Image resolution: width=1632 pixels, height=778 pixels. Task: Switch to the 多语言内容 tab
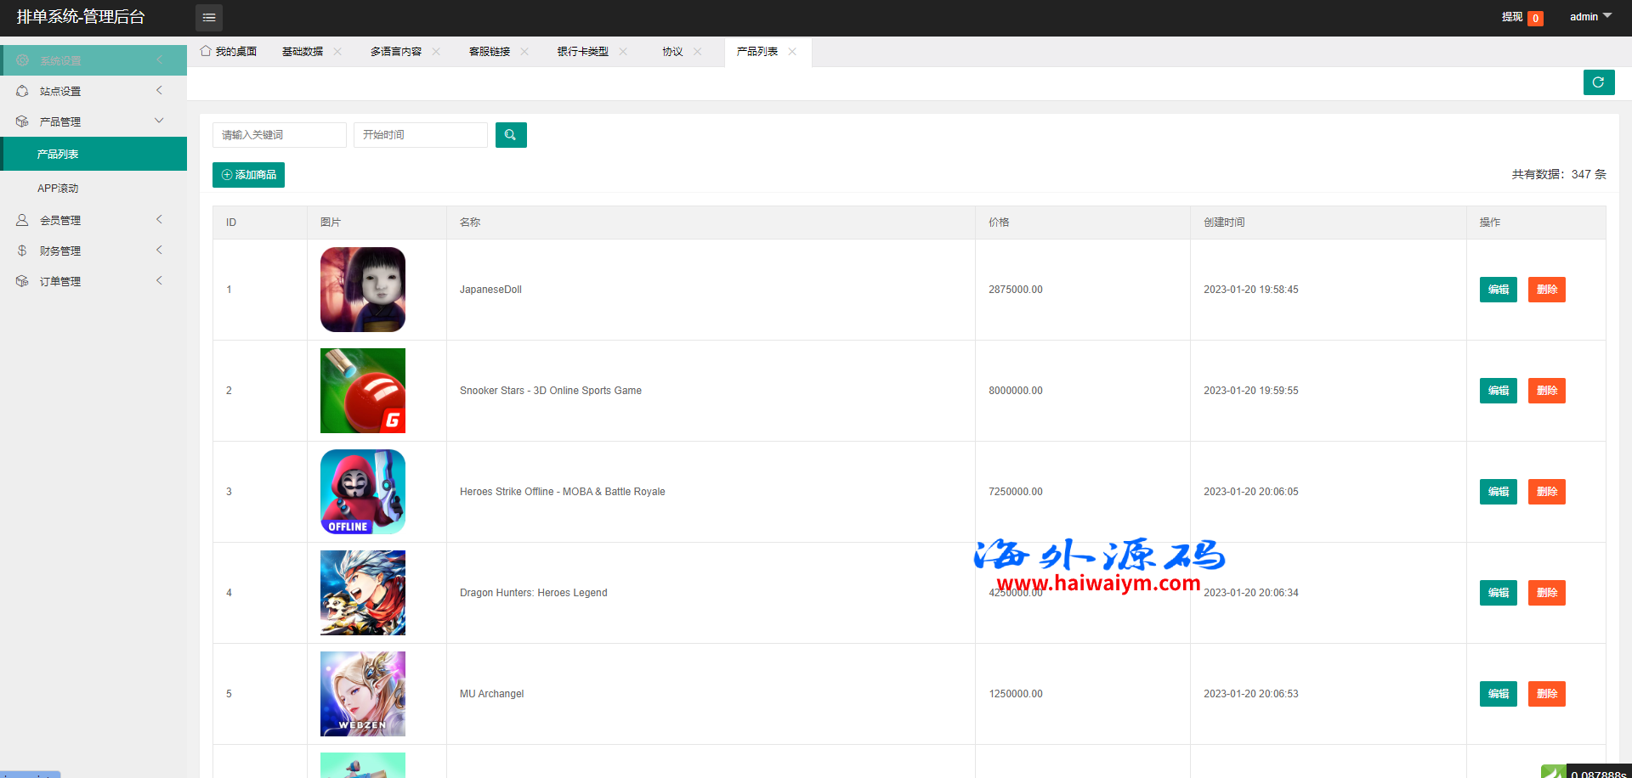[x=395, y=52]
